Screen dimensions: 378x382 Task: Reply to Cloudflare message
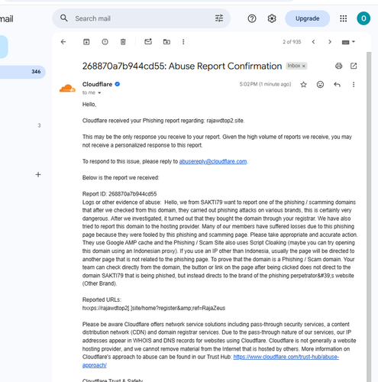(337, 85)
